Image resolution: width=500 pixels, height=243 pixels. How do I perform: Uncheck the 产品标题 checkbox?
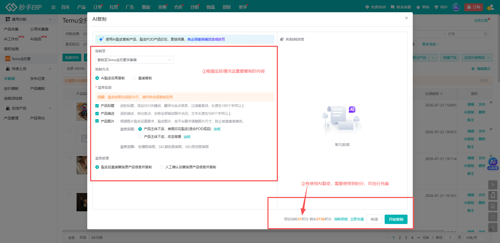pyautogui.click(x=97, y=106)
